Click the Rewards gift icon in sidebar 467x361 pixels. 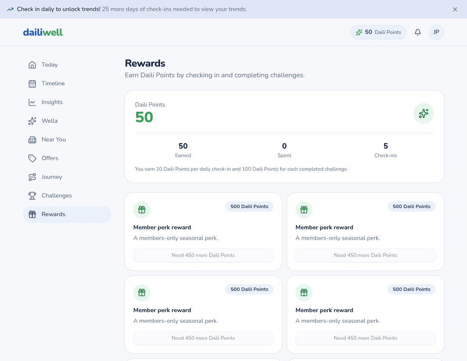pos(32,214)
